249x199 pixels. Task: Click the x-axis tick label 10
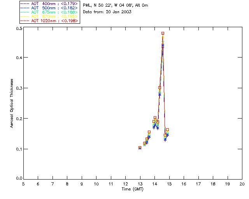pyautogui.click(x=96, y=184)
